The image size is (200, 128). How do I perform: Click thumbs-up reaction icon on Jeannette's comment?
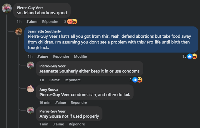[x=190, y=56]
